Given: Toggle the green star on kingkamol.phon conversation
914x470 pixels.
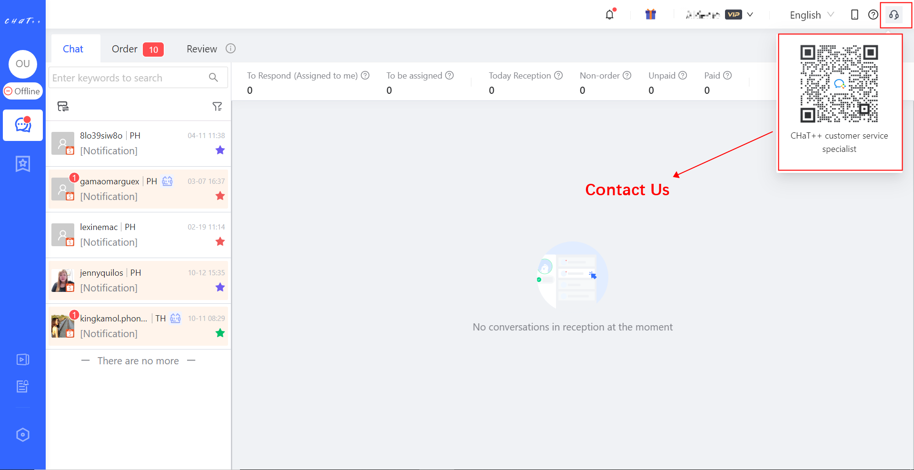Looking at the screenshot, I should [220, 333].
